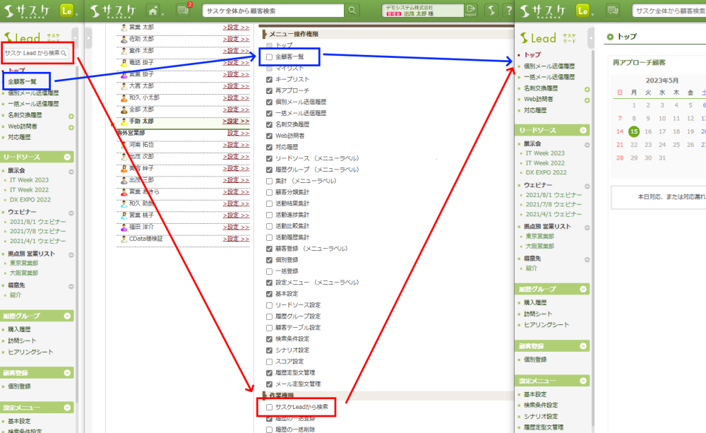Collapse 顧客登録 section in the rightmost sidebar
The height and width of the screenshot is (433, 706).
583,346
